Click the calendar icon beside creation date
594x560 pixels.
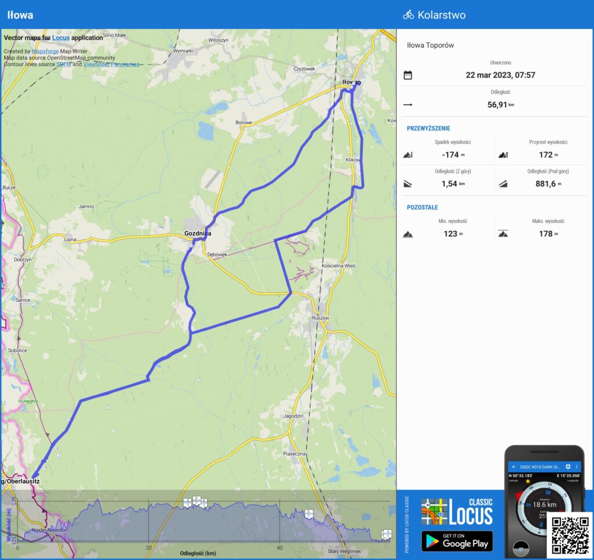click(408, 75)
